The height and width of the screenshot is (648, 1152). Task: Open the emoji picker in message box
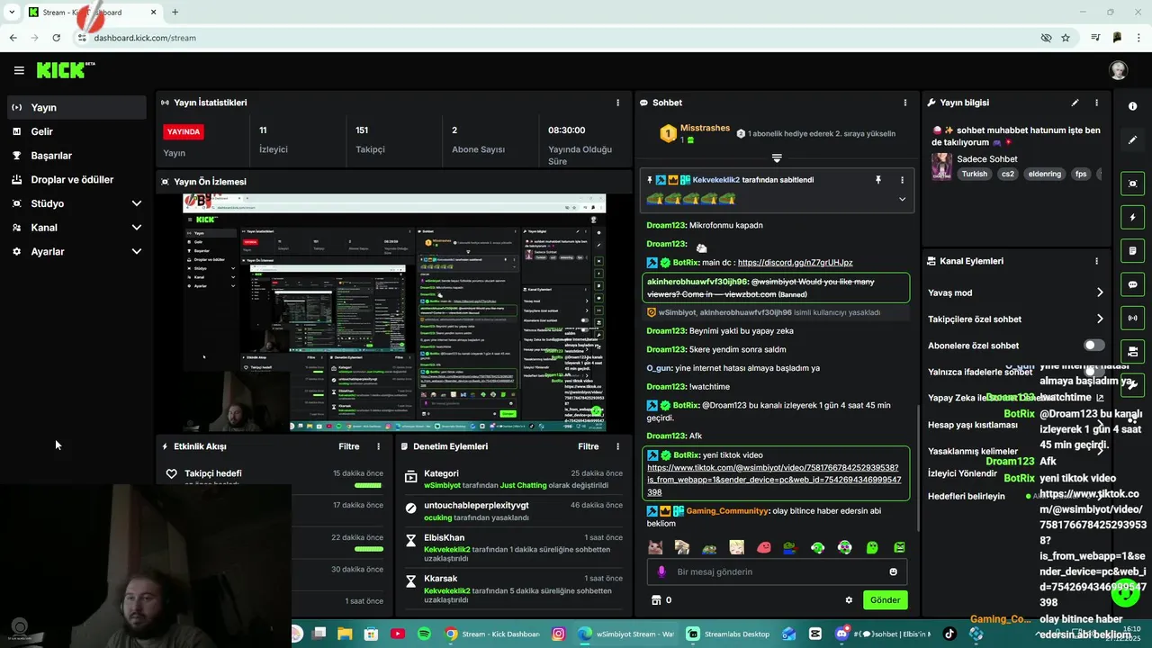click(x=893, y=571)
